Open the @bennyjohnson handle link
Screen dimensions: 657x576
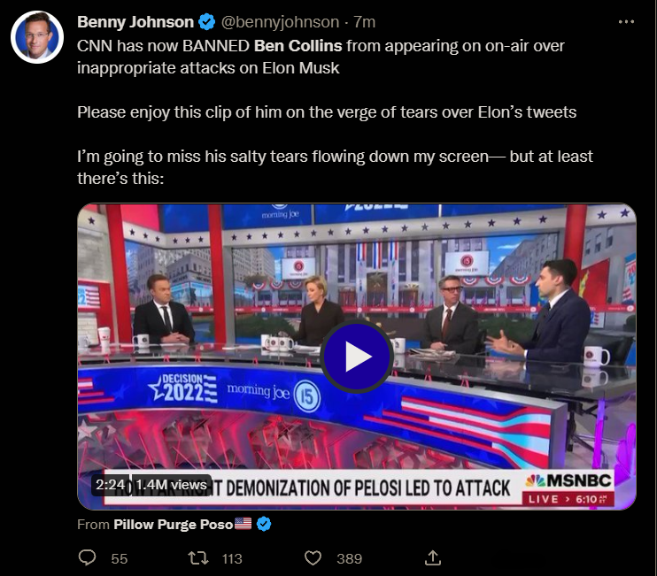click(x=280, y=22)
